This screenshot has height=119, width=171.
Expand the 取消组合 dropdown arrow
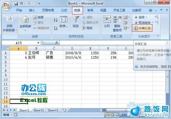click(x=152, y=22)
